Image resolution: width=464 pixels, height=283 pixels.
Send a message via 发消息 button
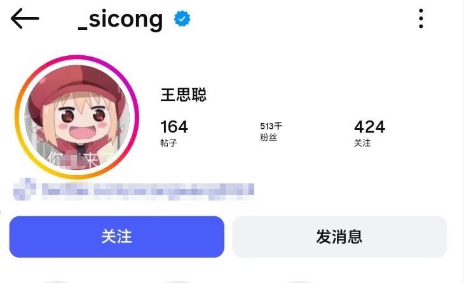click(339, 237)
